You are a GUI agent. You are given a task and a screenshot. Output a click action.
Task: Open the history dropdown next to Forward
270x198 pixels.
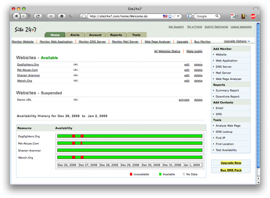[28, 16]
